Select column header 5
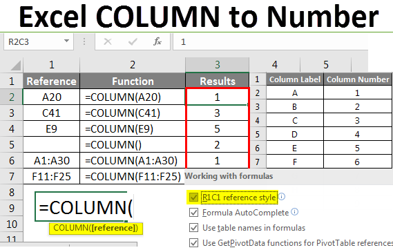Screen dimensions: 393x250 tap(326, 65)
